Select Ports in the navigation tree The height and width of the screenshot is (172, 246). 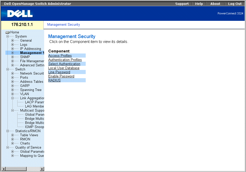point(24,77)
